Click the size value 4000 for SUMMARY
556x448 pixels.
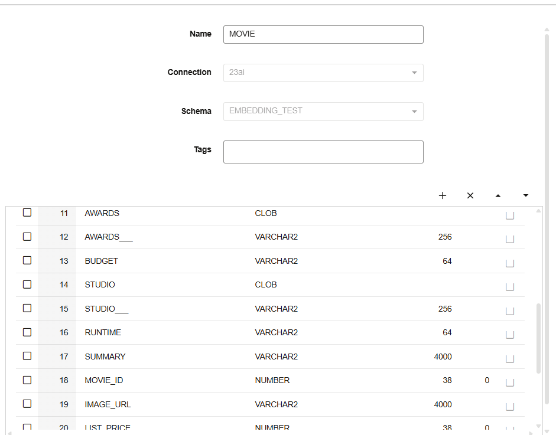[x=443, y=357]
